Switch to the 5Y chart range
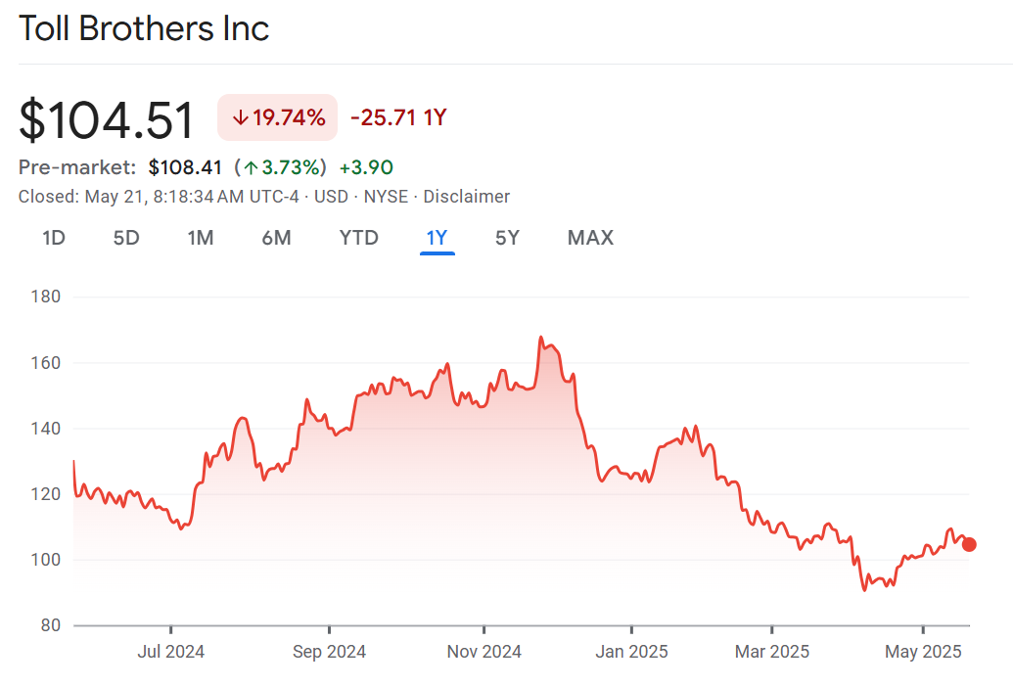 tap(507, 238)
